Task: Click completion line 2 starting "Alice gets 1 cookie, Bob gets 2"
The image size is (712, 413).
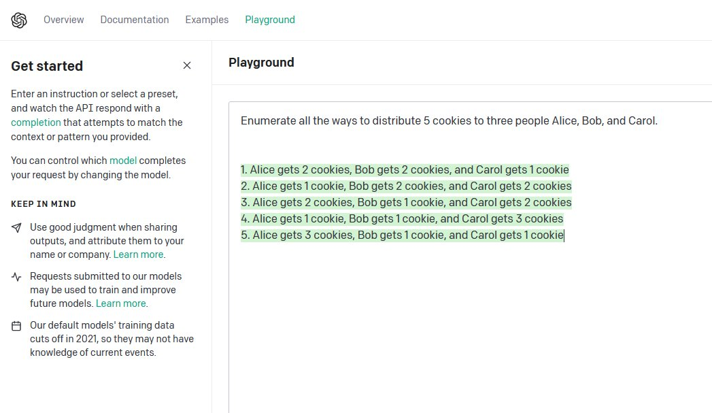Action: pyautogui.click(x=406, y=186)
